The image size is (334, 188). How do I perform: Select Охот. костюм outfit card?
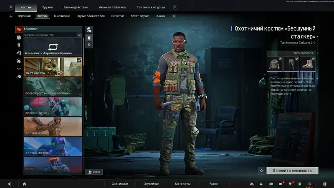[x=53, y=67]
